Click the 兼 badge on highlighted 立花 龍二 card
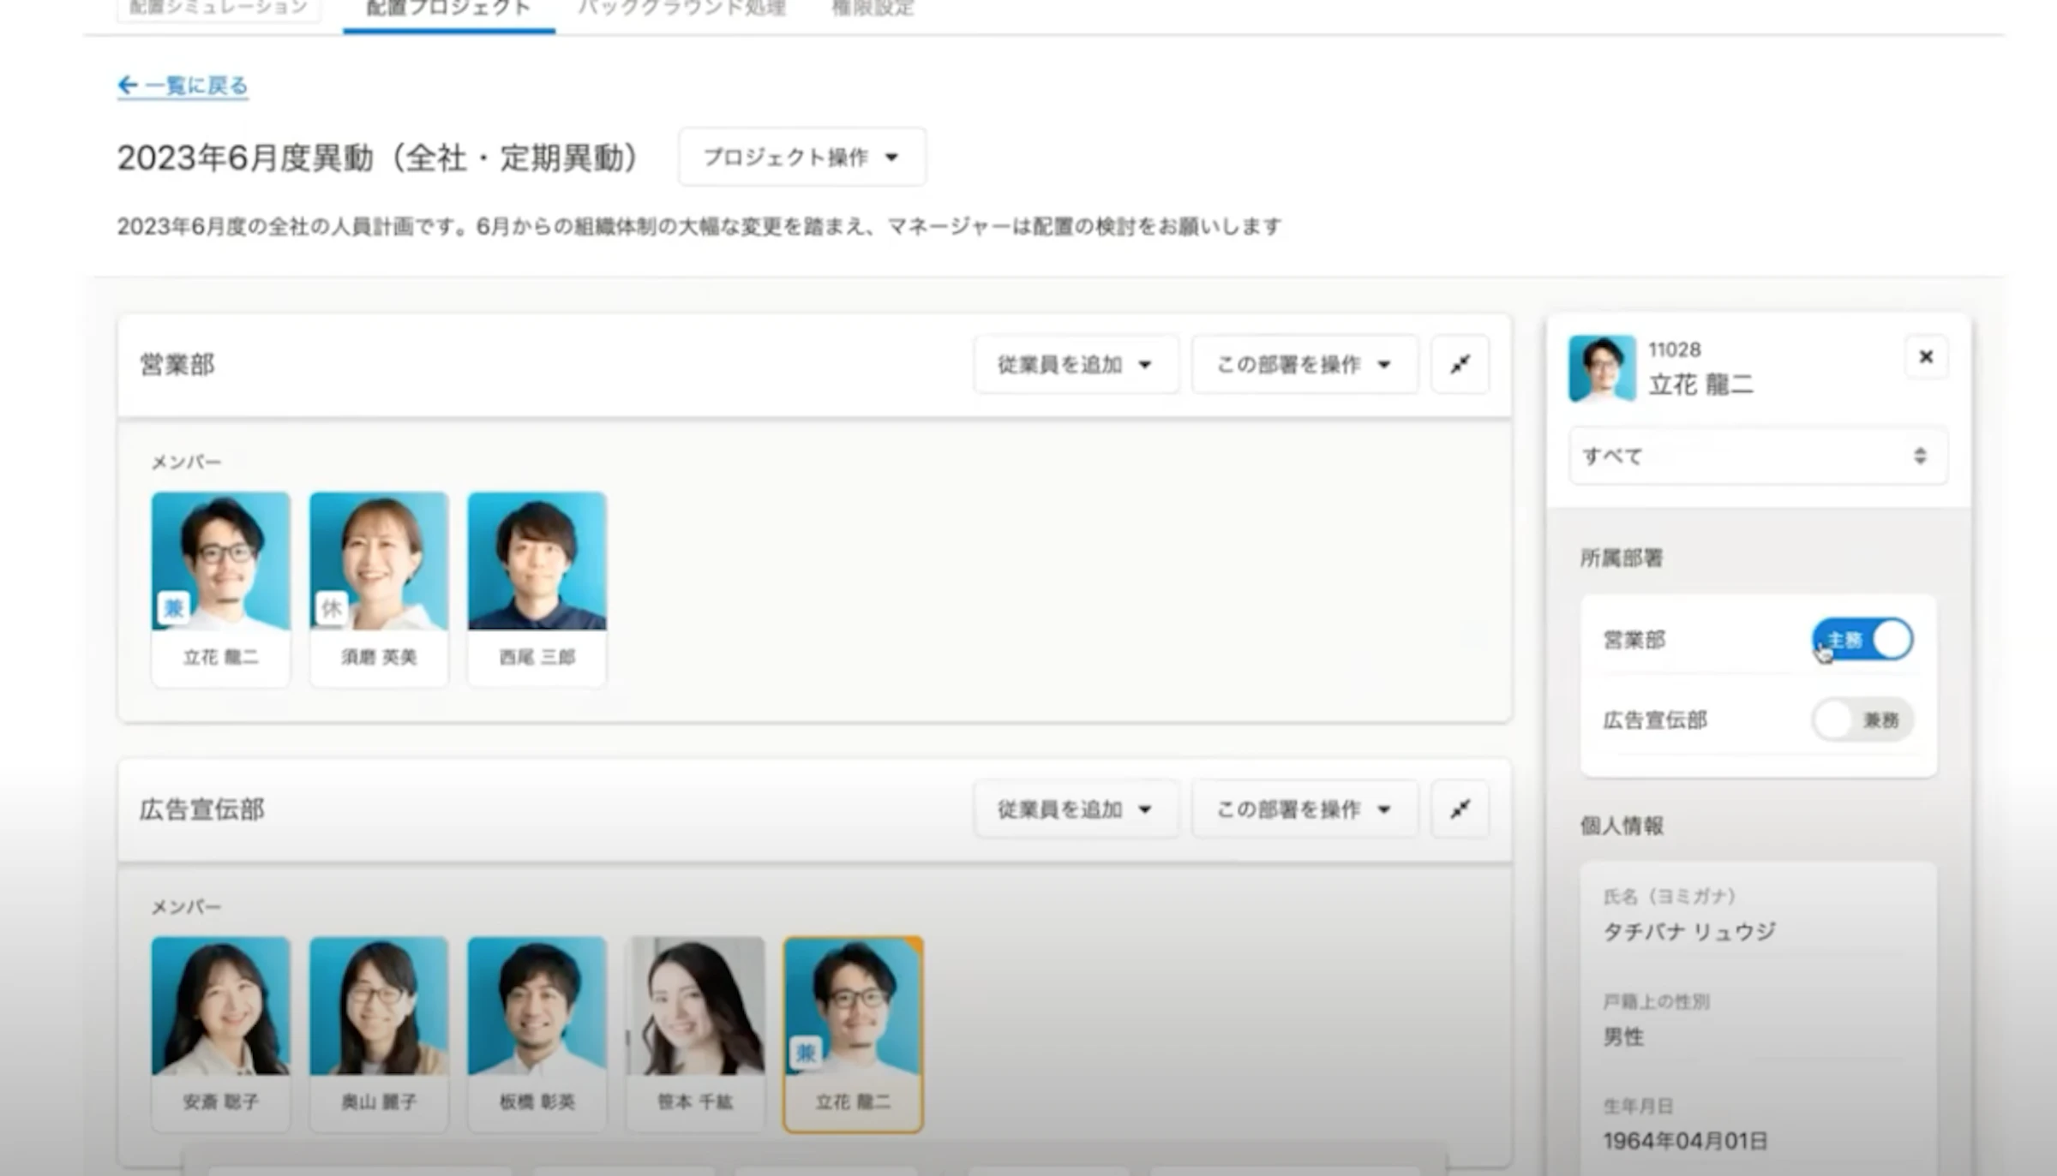This screenshot has height=1176, width=2057. [x=806, y=1052]
